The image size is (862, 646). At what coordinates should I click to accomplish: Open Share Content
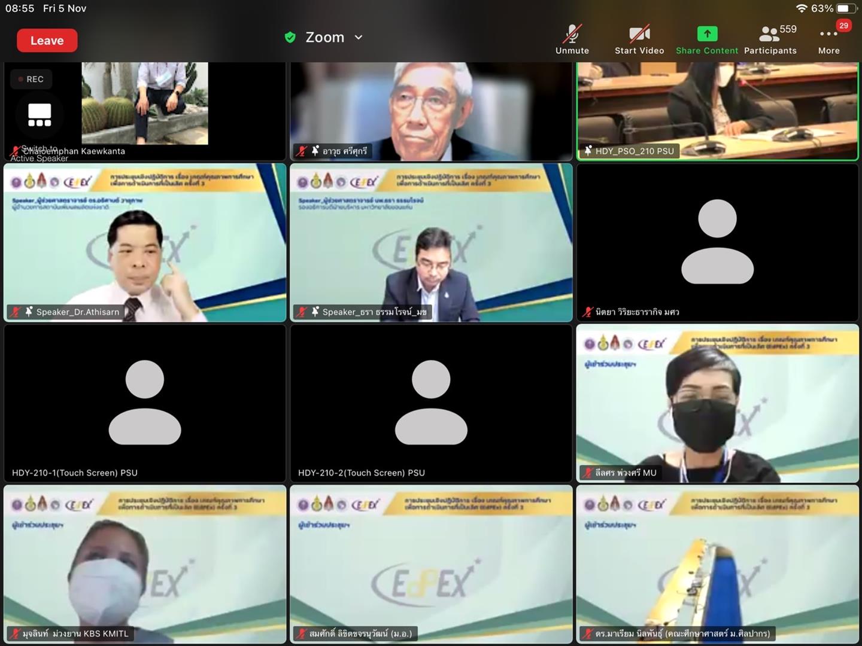(x=707, y=40)
